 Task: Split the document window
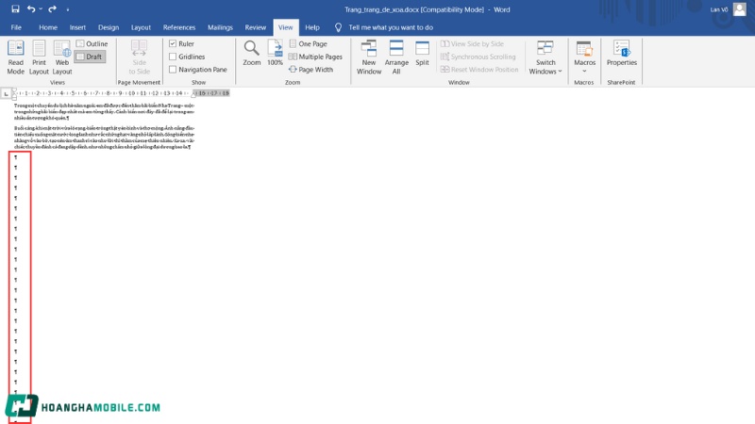(x=422, y=53)
